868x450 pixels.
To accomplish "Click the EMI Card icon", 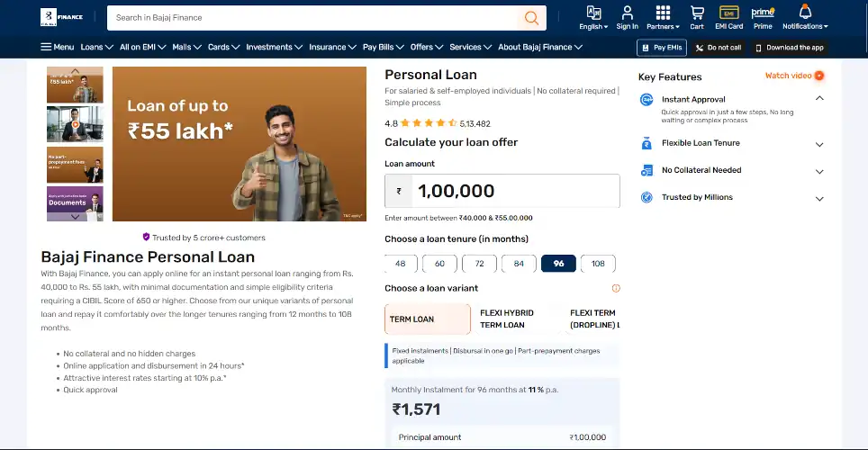I will click(728, 13).
